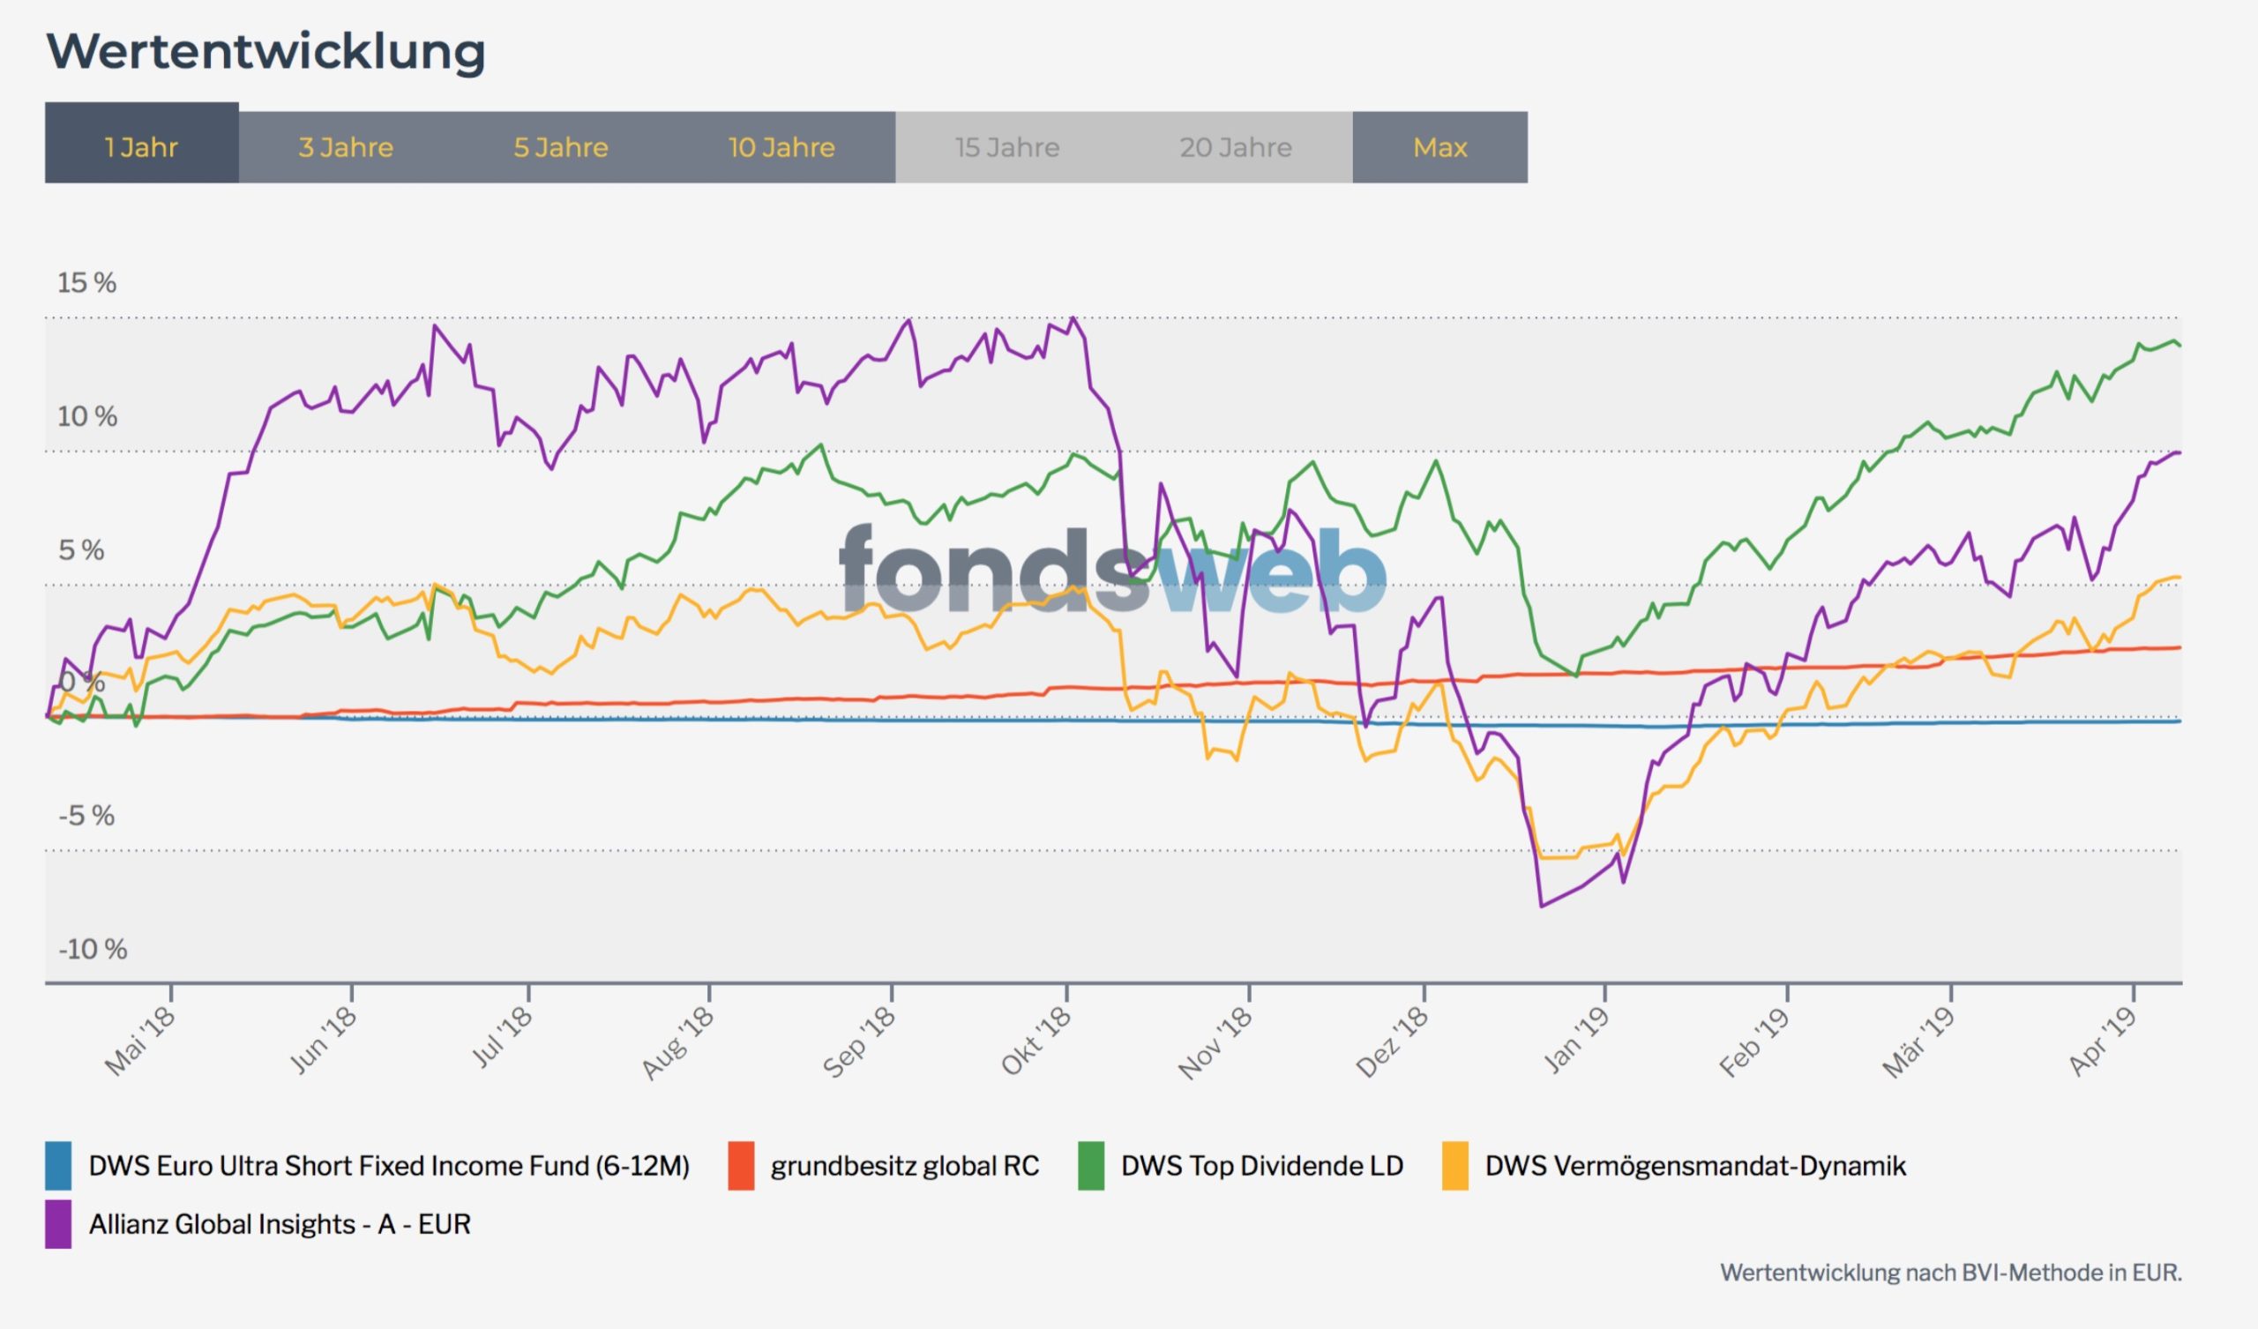2258x1329 pixels.
Task: Click the green DWS Top Dividende swatch
Action: 1090,1165
